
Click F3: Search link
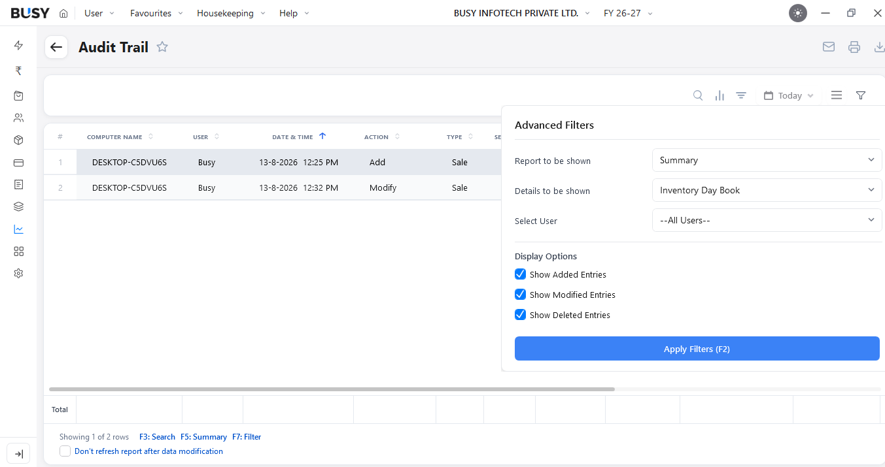[157, 437]
